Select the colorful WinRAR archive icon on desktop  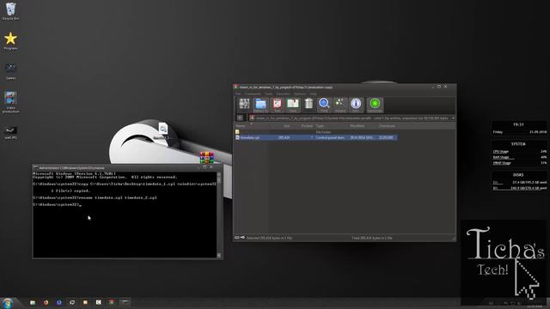pos(206,157)
